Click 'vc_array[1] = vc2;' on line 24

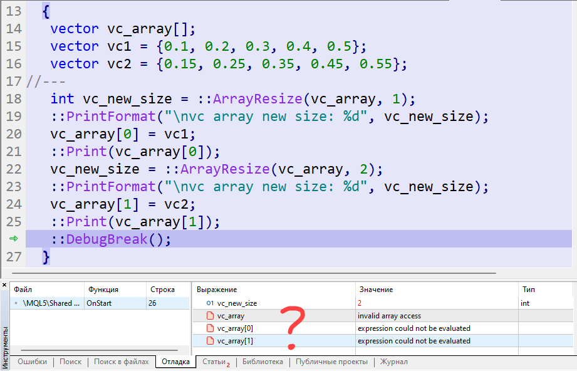point(123,204)
